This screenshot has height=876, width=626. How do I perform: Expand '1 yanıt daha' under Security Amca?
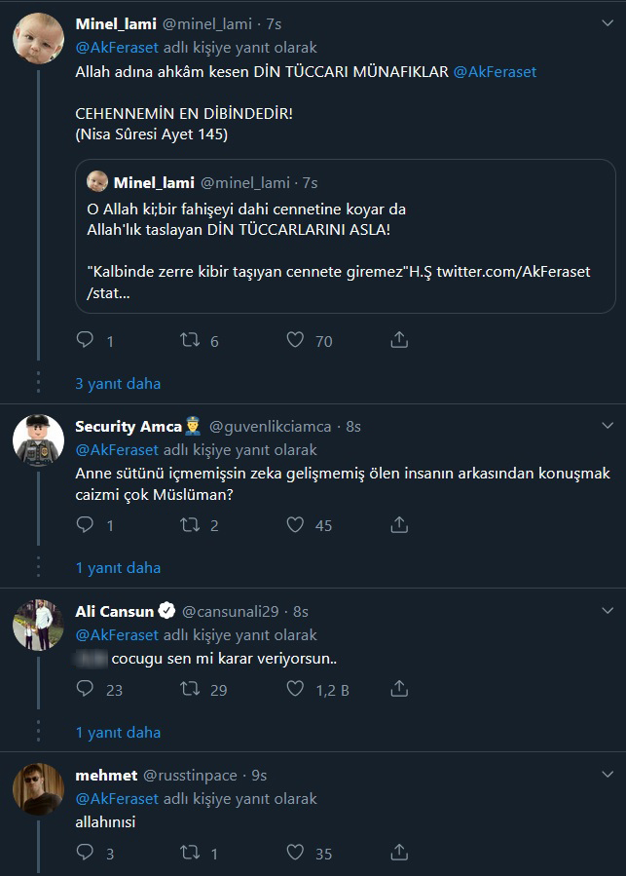pos(118,567)
